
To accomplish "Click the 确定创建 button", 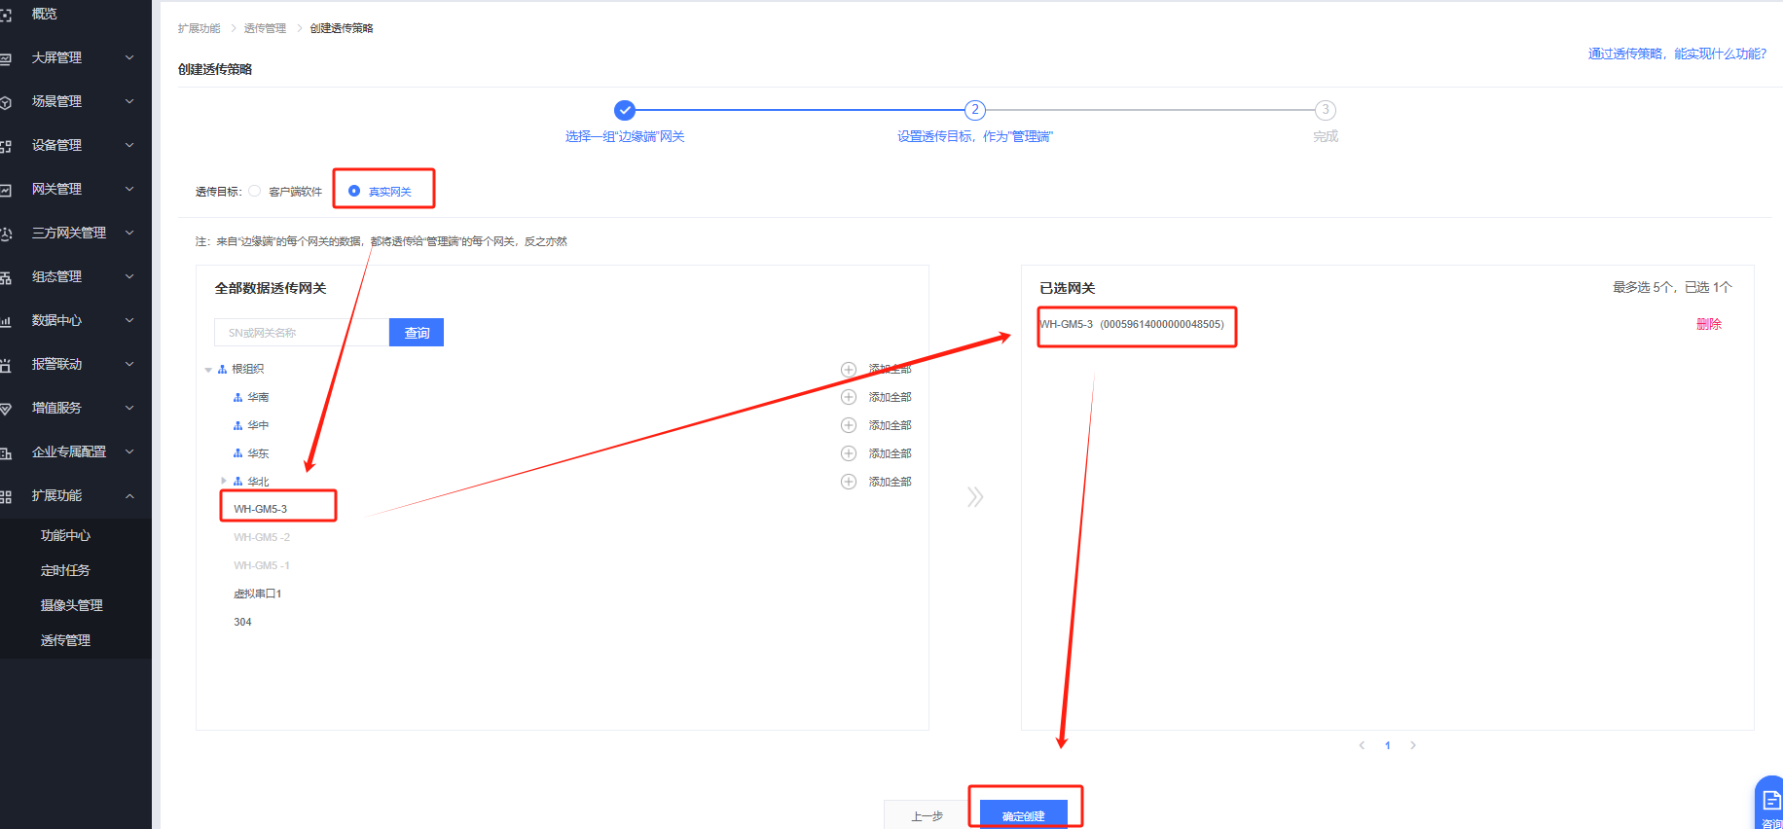I will click(x=1024, y=814).
